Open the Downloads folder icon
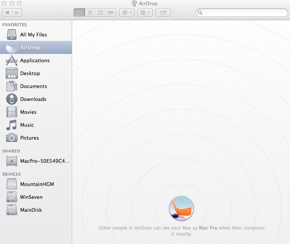Screen dimensions: 290x244 [12, 99]
